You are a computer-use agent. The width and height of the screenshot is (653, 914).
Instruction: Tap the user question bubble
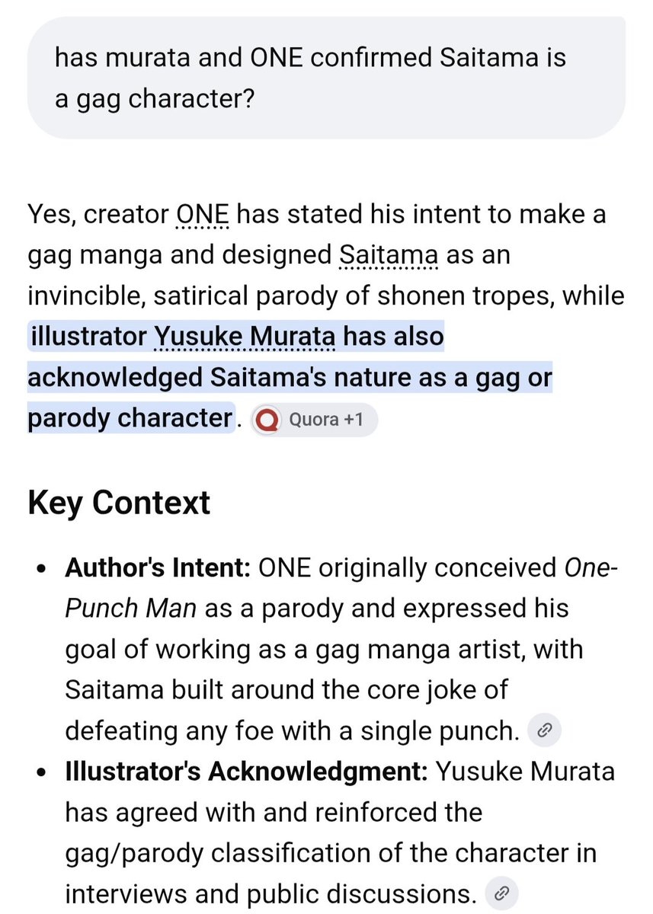click(326, 78)
